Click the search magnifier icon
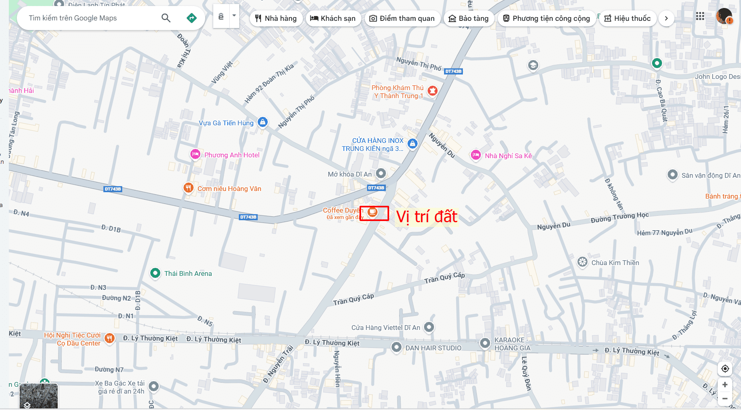Viewport: 741px width, 410px height. pos(166,18)
